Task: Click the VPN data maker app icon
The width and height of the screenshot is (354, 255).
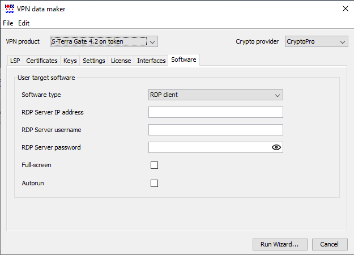Action: [x=10, y=8]
